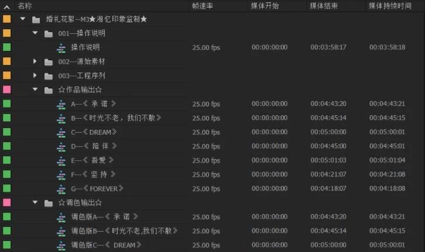425x252 pixels.
Task: Select the 002---源始素材 bin name
Action: pos(81,62)
